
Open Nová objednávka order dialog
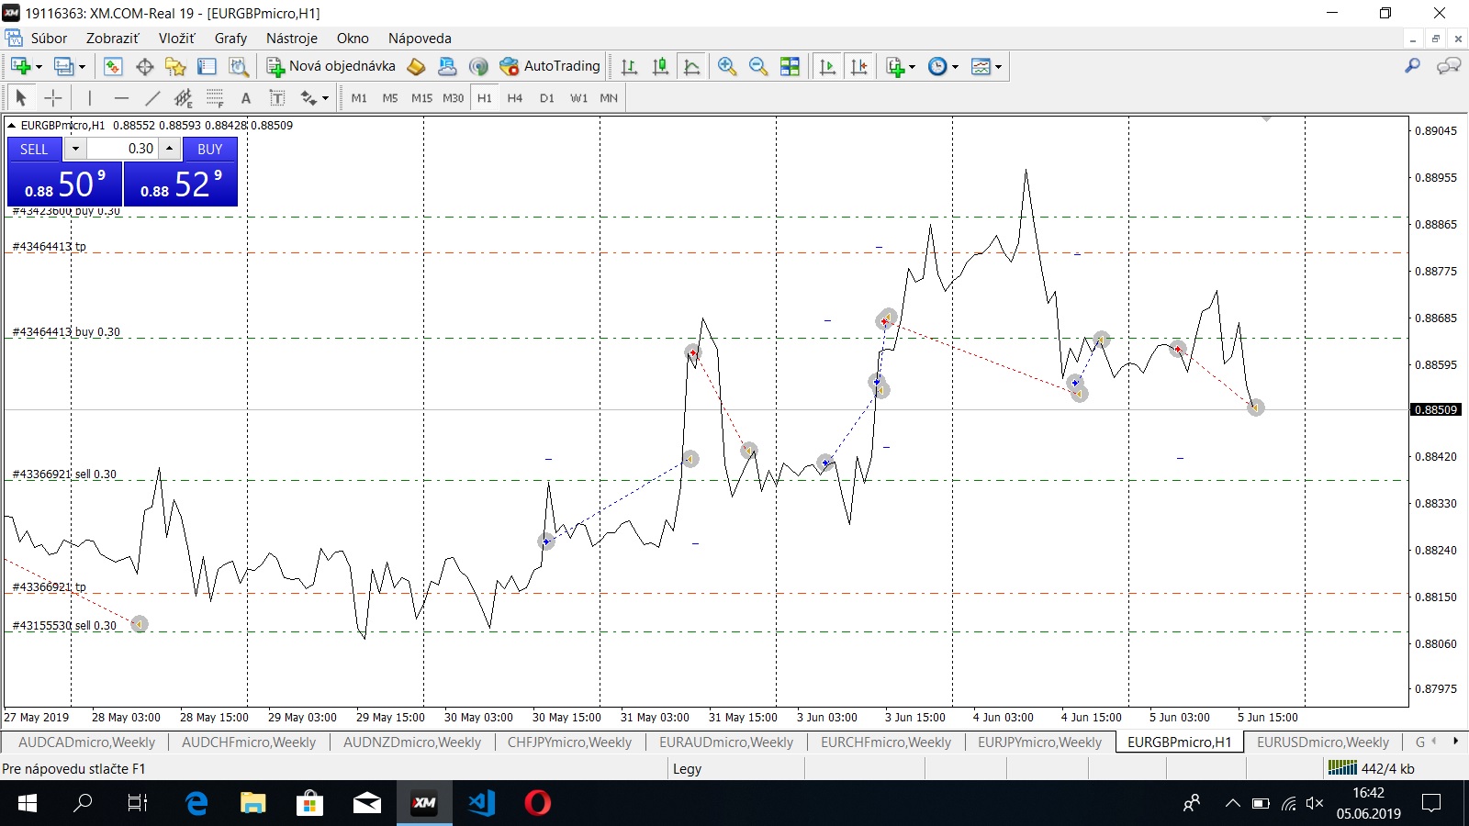point(331,66)
